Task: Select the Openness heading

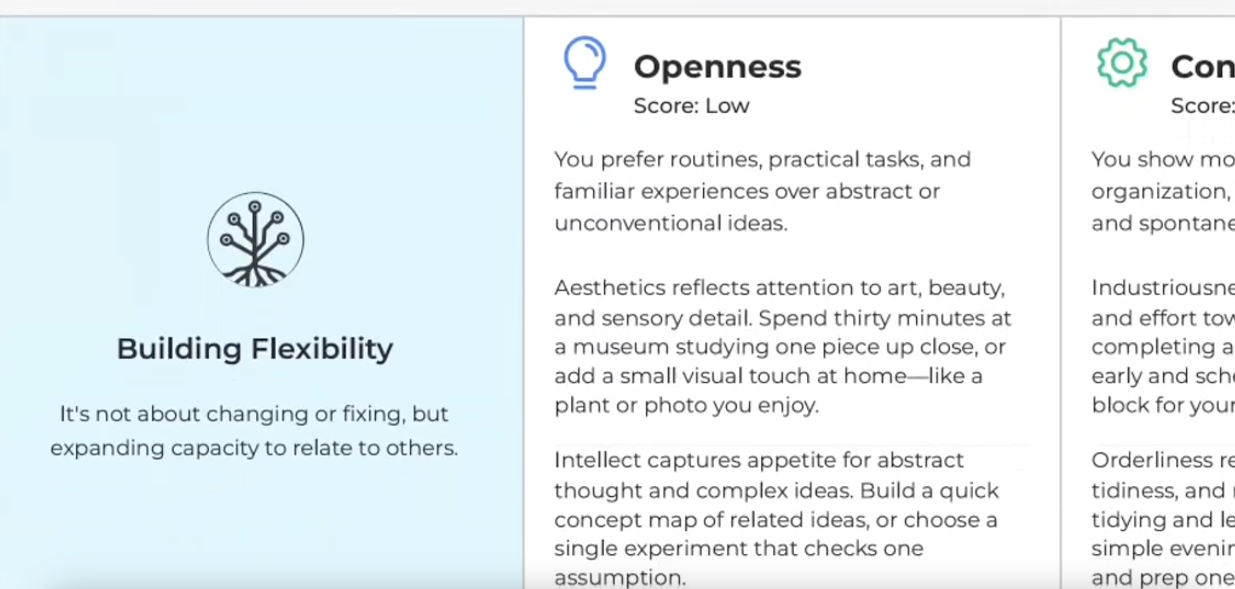Action: 717,67
